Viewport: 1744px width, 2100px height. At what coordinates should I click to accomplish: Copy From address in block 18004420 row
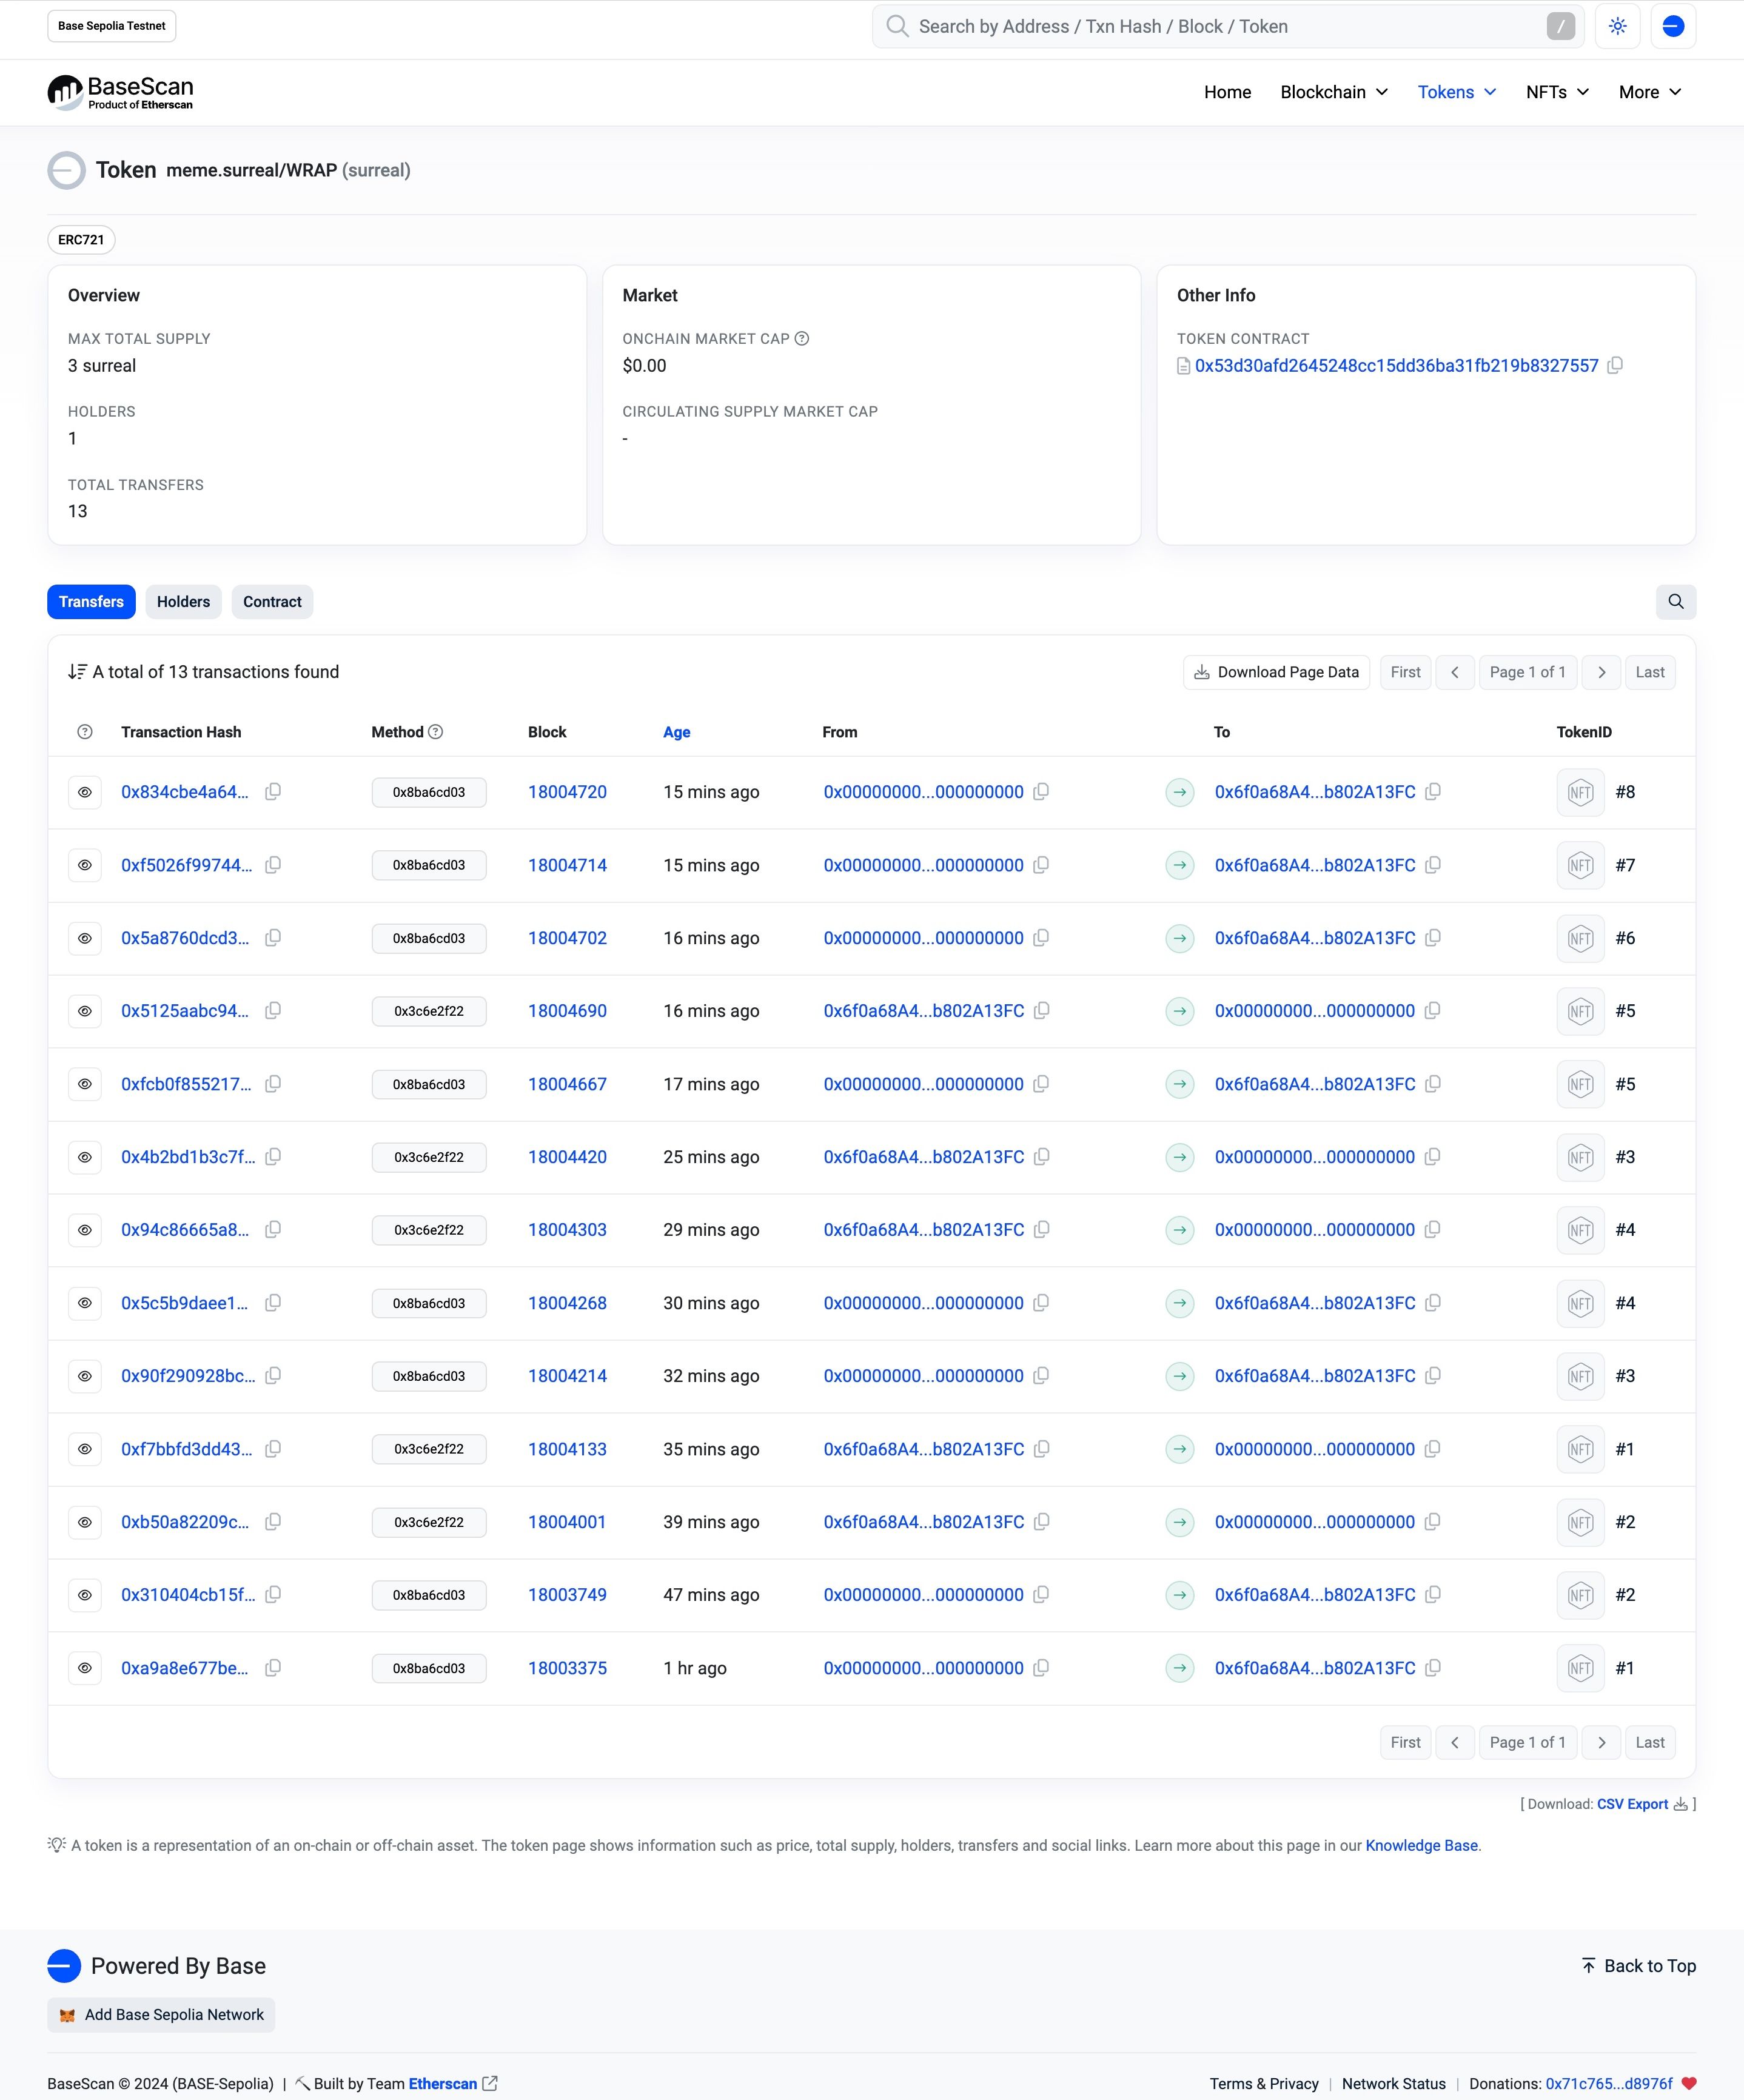pos(1041,1157)
